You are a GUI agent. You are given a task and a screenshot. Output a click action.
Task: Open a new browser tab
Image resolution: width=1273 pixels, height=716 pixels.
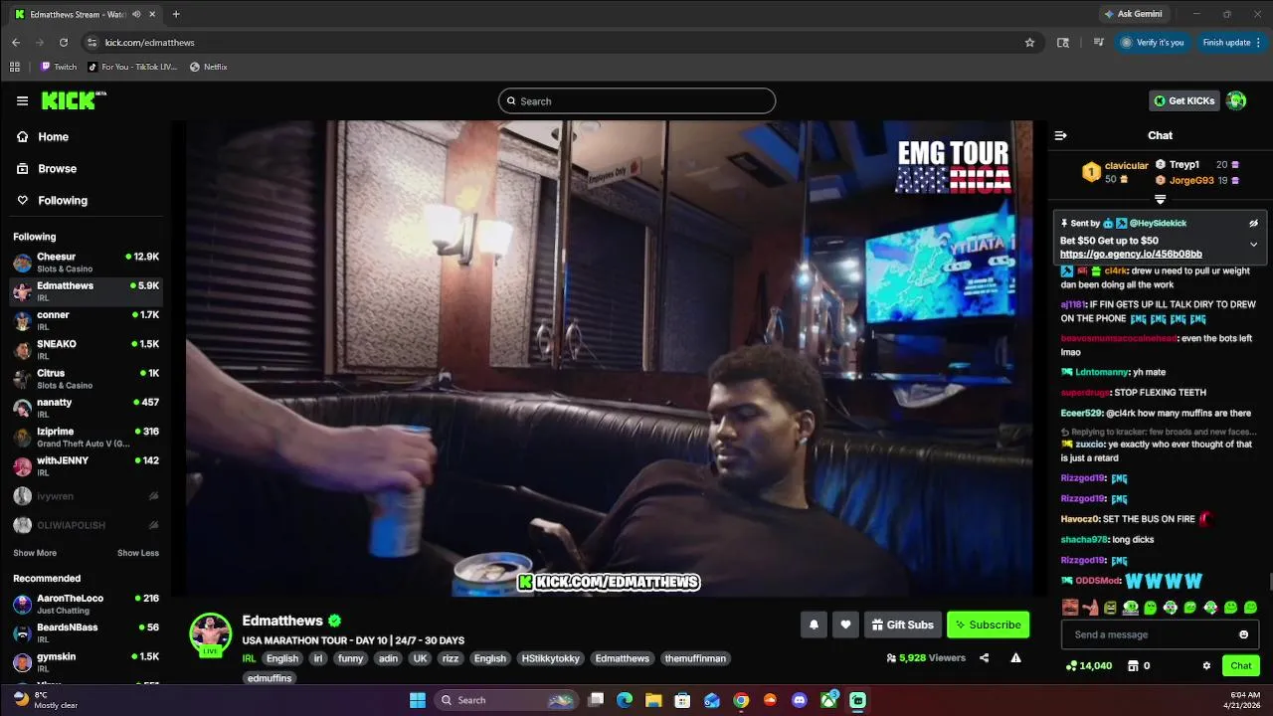tap(176, 14)
